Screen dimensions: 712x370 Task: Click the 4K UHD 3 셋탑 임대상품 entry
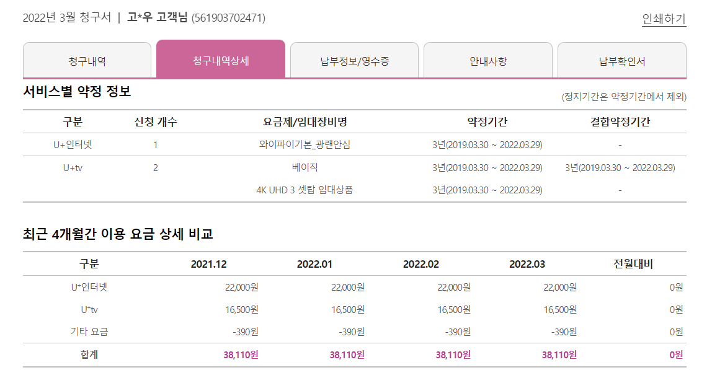point(305,190)
